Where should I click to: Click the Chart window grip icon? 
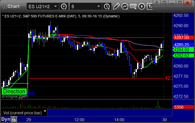[4, 6]
